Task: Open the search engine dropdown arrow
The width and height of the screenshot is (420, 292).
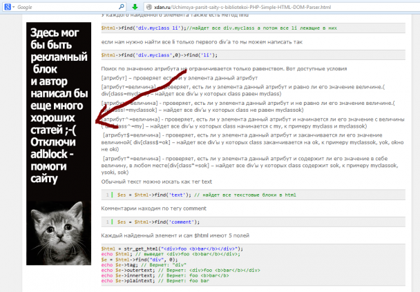Action: coord(13,7)
